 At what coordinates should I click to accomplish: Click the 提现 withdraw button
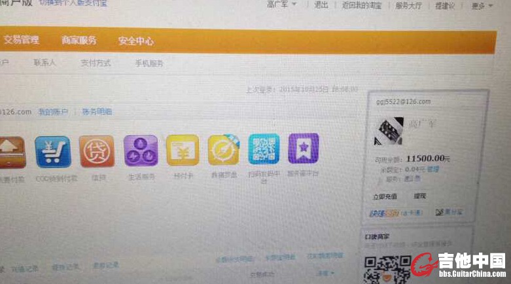[x=419, y=196]
